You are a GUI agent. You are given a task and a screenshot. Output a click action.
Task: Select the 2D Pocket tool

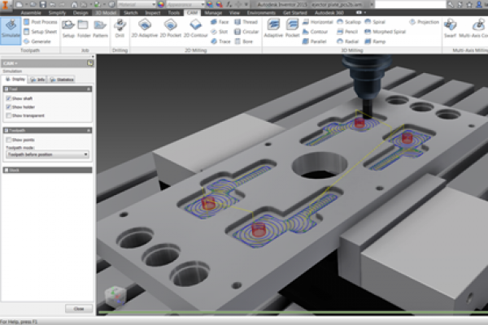(x=170, y=30)
